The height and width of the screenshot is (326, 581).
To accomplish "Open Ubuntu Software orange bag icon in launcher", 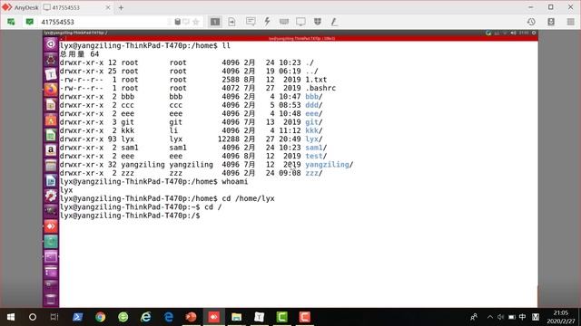I will [x=51, y=120].
